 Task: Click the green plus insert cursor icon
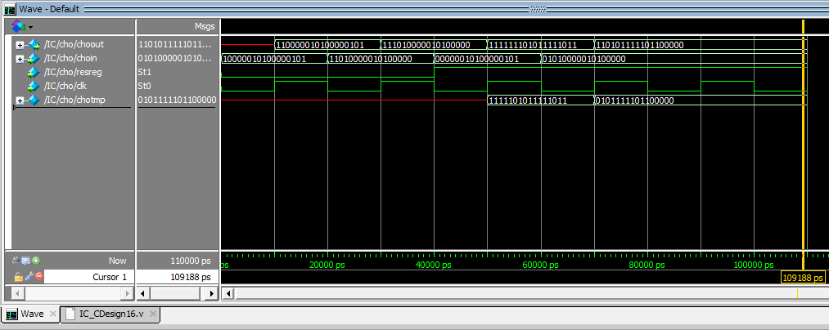click(36, 261)
